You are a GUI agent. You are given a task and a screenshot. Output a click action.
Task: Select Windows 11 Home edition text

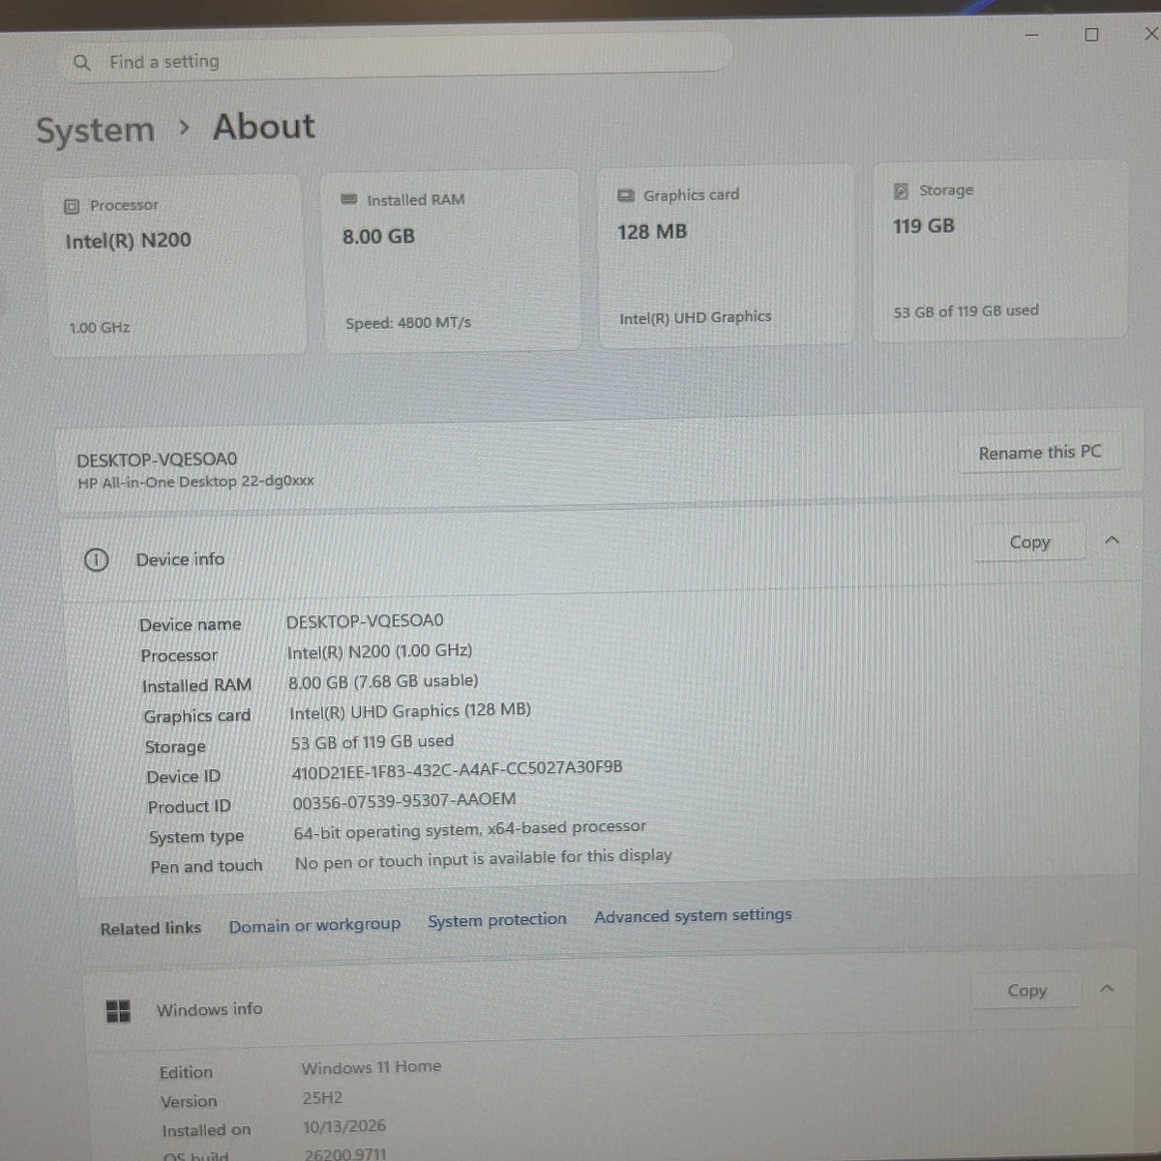click(372, 1067)
